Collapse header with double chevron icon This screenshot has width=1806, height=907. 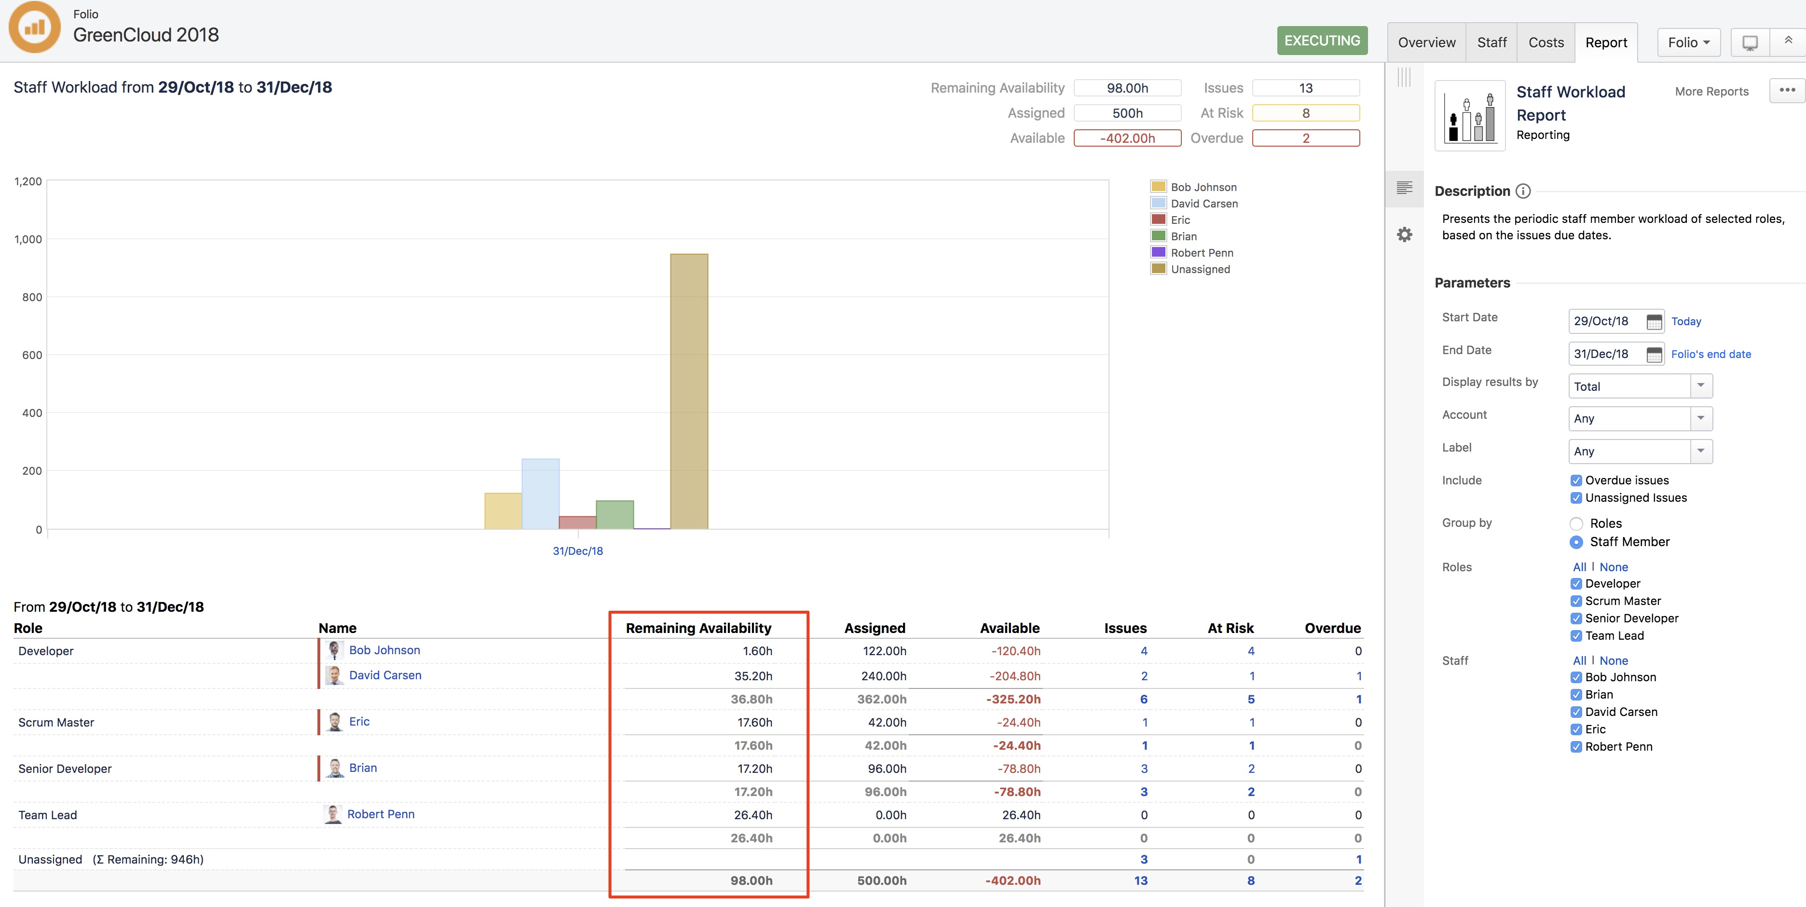[x=1788, y=41]
